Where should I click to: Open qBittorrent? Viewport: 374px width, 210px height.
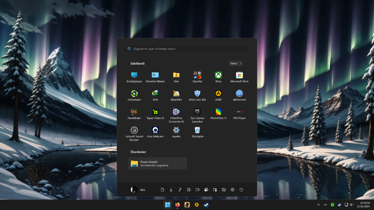pos(239,96)
